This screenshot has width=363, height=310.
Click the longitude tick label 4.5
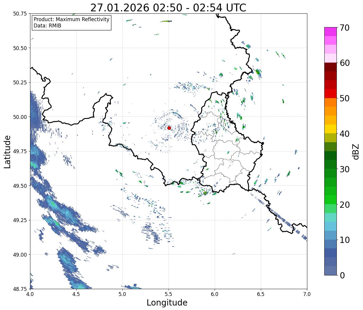coord(76,294)
